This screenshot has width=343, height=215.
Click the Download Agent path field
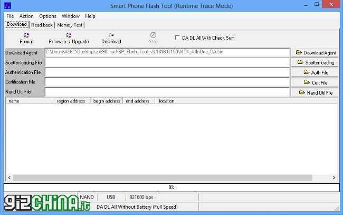(x=167, y=52)
